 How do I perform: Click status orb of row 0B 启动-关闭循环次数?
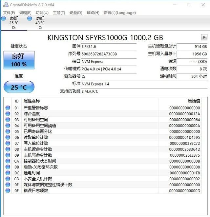[8, 167]
